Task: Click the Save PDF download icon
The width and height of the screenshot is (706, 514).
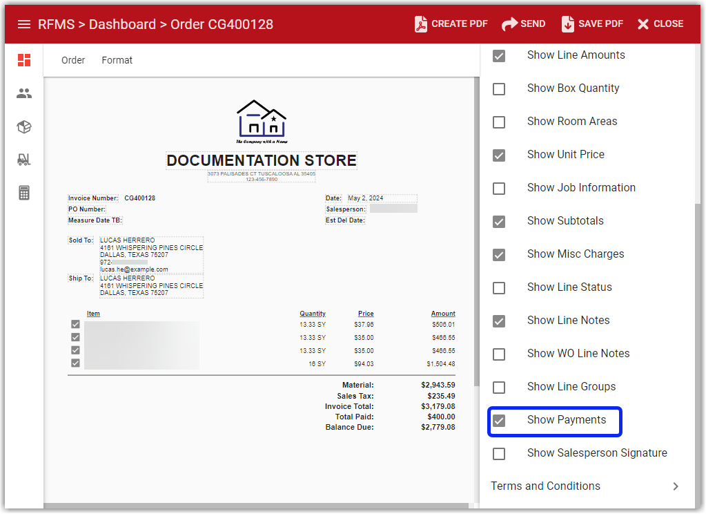Action: click(568, 24)
